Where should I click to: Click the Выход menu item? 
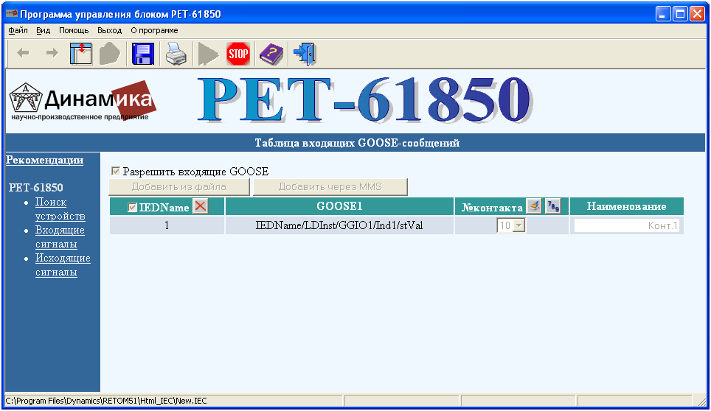(110, 30)
